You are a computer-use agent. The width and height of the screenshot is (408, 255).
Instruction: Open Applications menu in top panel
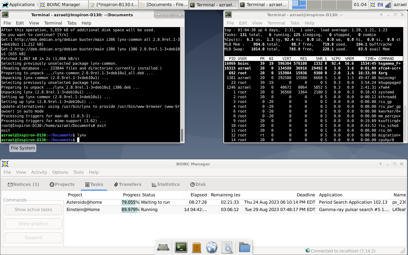coord(18,4)
